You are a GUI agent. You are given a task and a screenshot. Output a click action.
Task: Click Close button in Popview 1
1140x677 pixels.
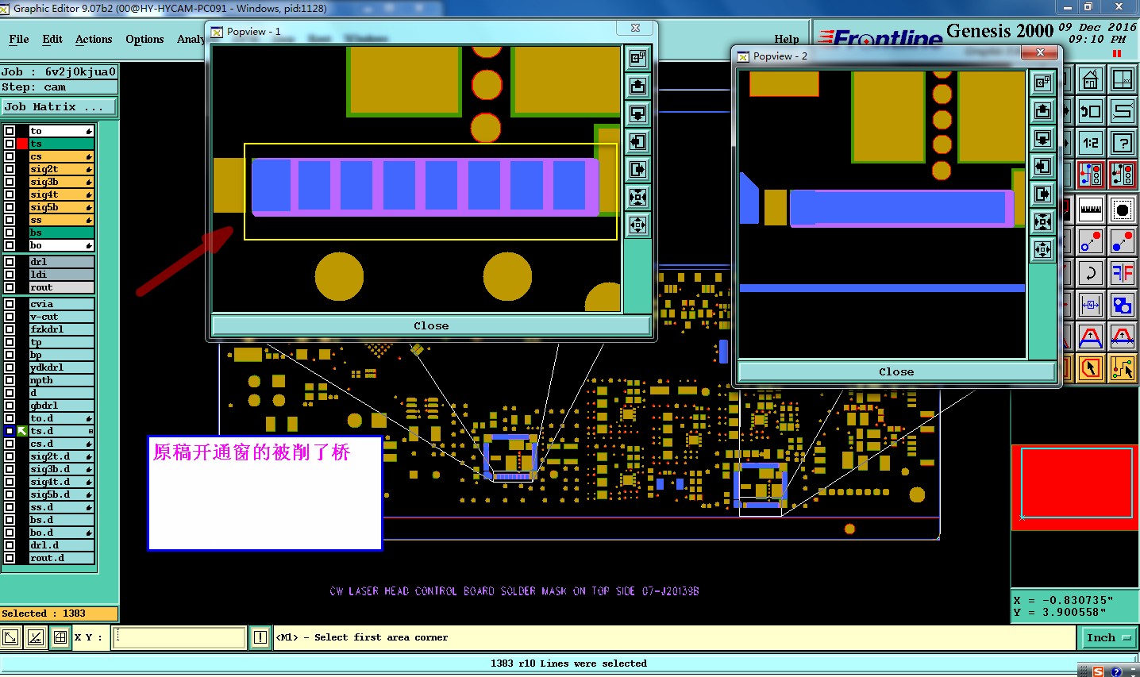coord(431,326)
